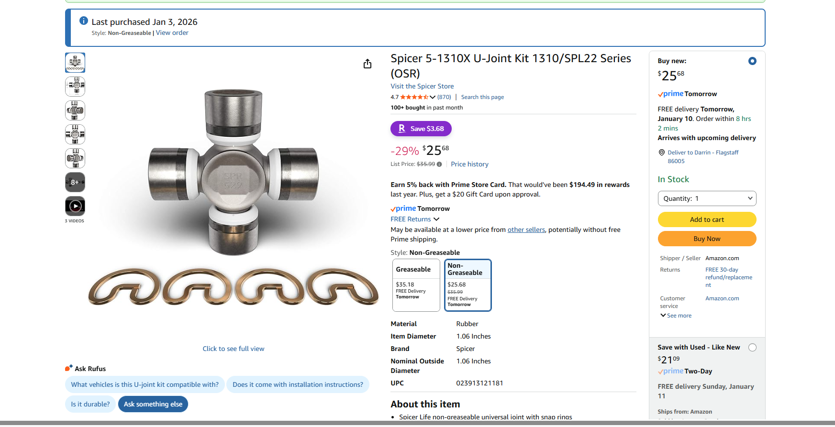This screenshot has width=835, height=427.
Task: Open the View order link
Action: point(172,33)
